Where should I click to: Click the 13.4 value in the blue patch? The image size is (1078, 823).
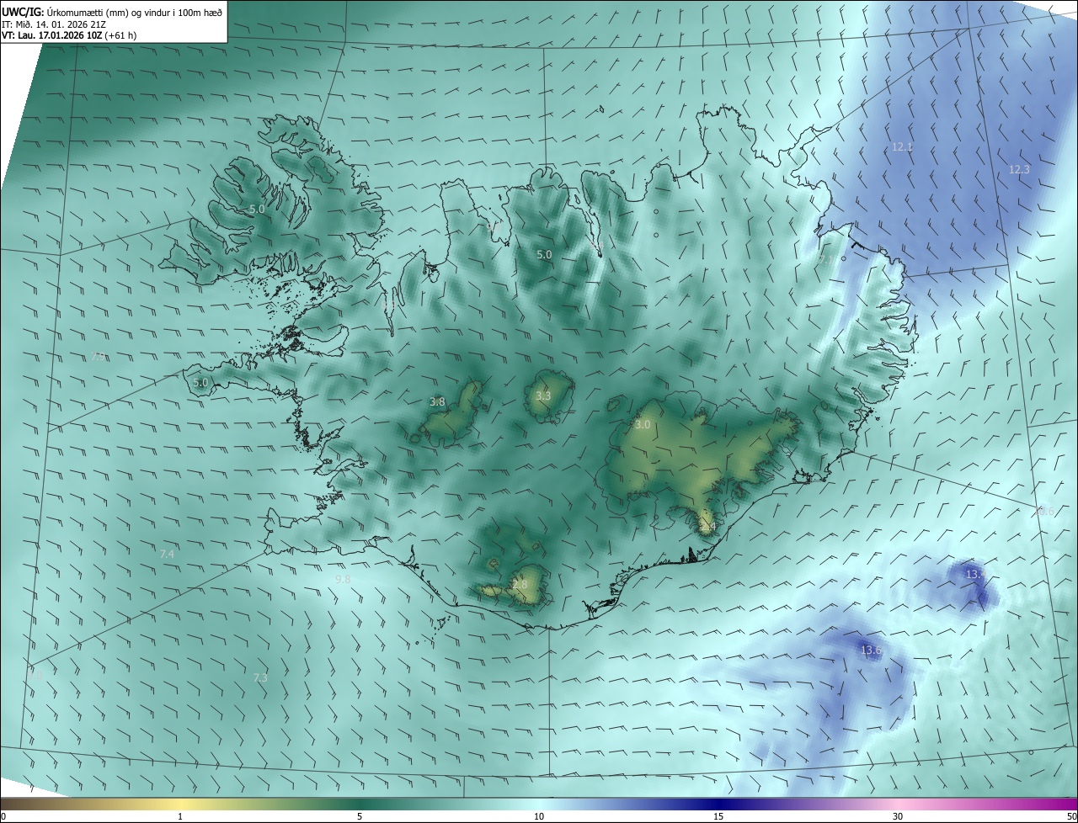pyautogui.click(x=975, y=574)
